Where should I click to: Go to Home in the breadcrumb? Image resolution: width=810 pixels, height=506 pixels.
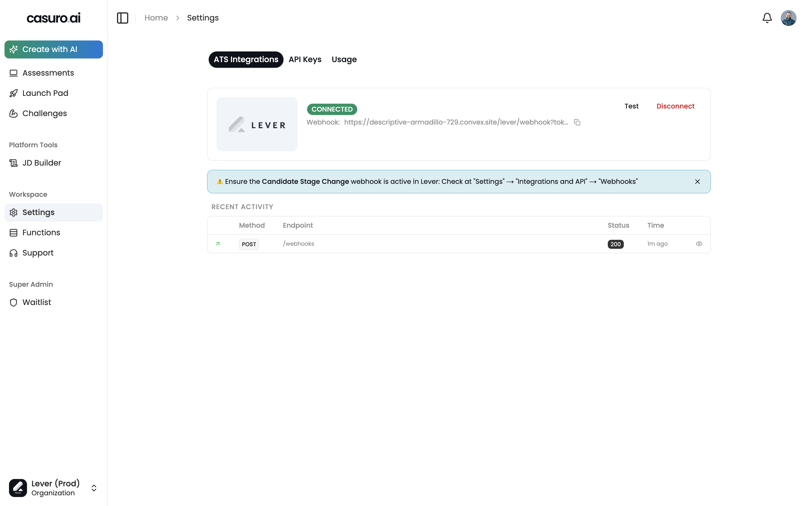(x=156, y=18)
